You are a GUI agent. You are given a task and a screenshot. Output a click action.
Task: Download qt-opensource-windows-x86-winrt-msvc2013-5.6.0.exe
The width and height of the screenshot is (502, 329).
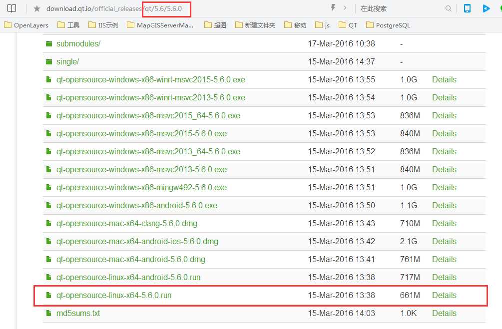tap(151, 97)
